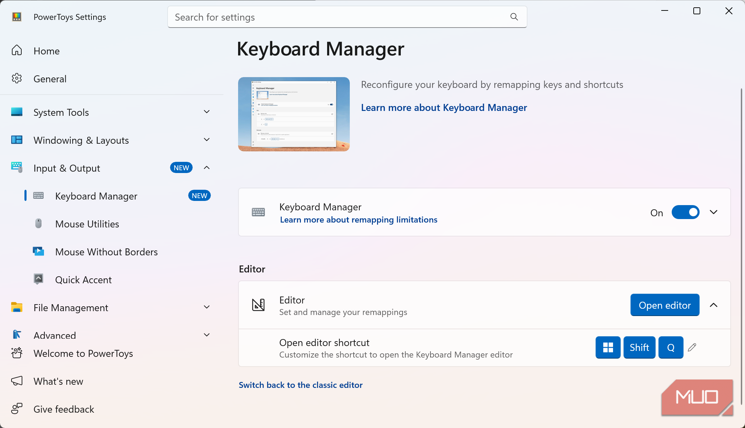This screenshot has width=745, height=428.
Task: Click the Q key shortcut button
Action: pos(671,347)
